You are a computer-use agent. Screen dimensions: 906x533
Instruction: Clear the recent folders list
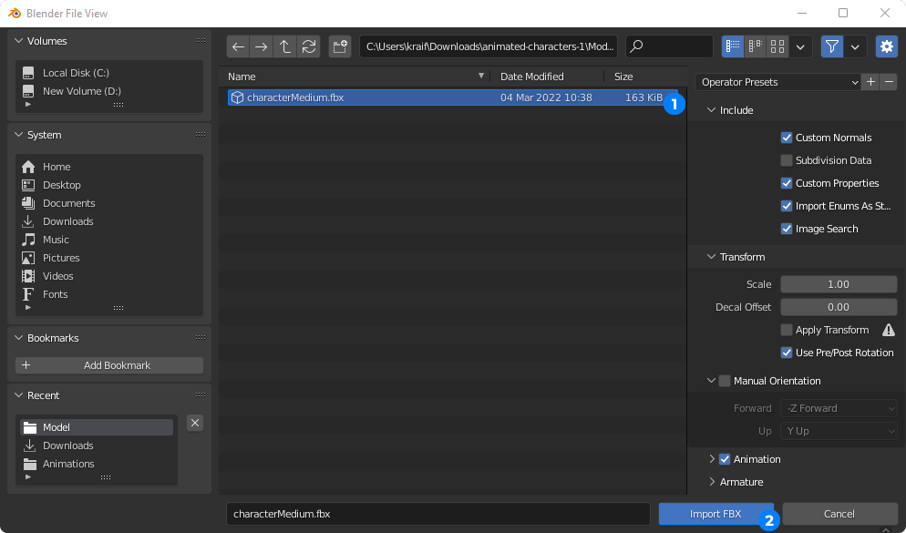click(x=195, y=423)
